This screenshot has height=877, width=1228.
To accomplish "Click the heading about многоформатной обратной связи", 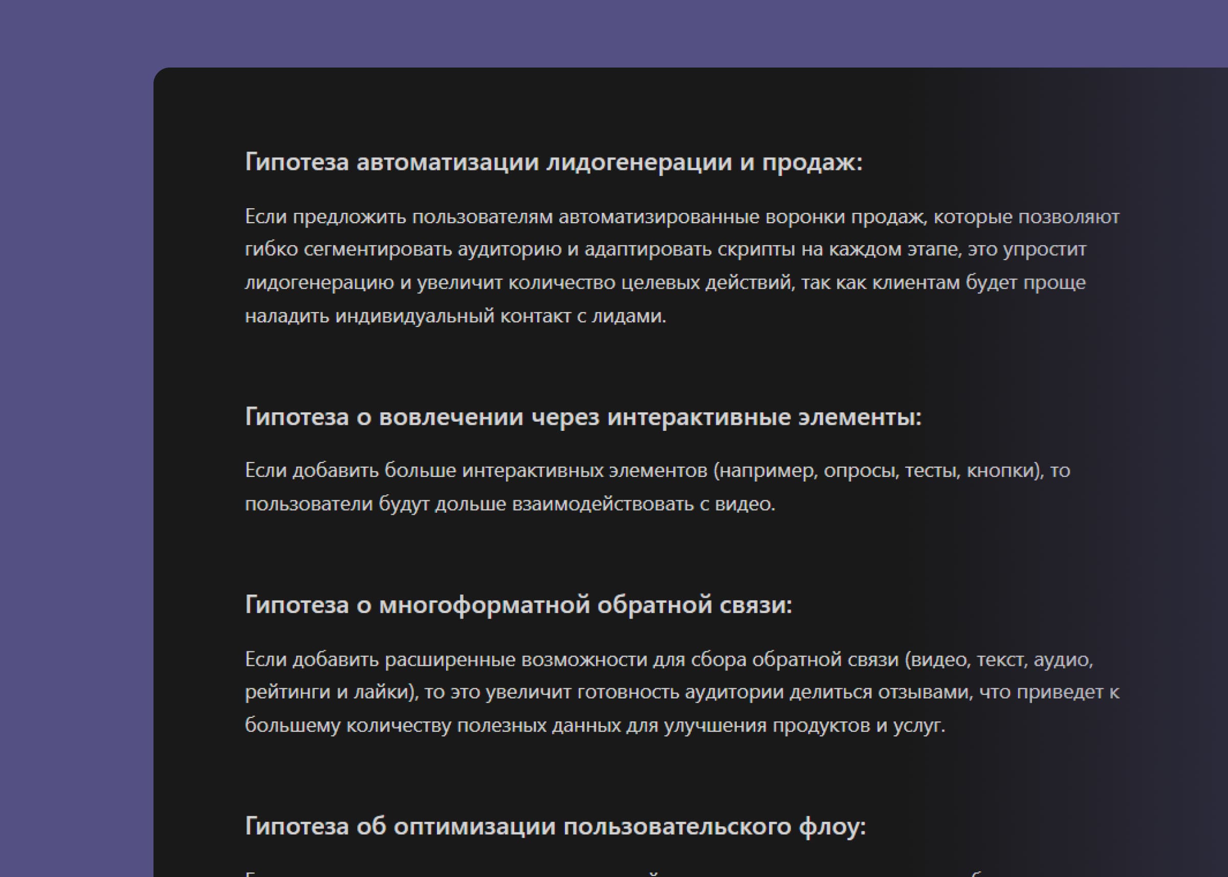I will click(518, 604).
